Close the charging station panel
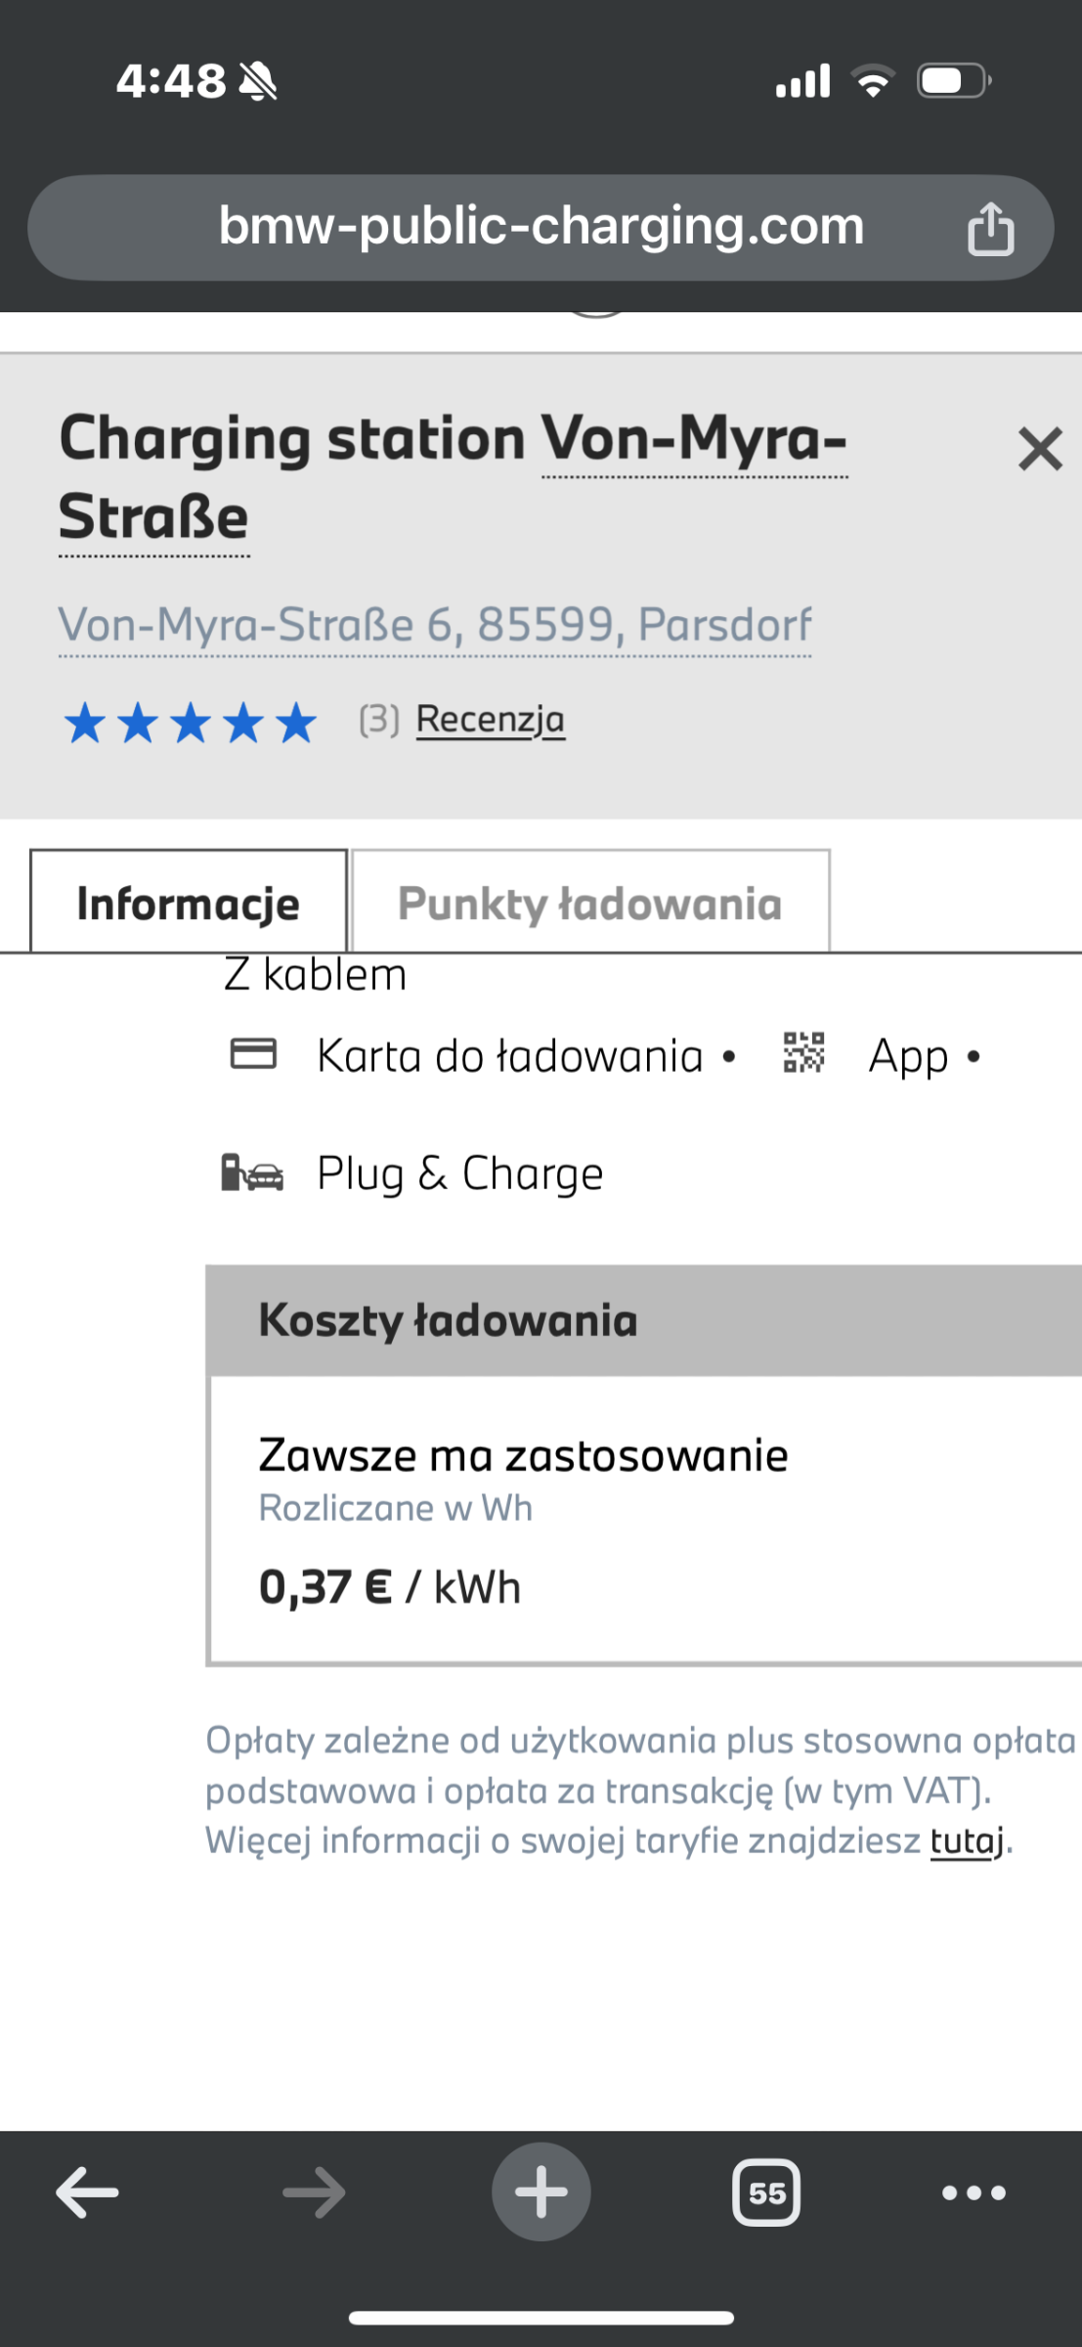Screen dimensions: 1082x2347 point(1040,449)
